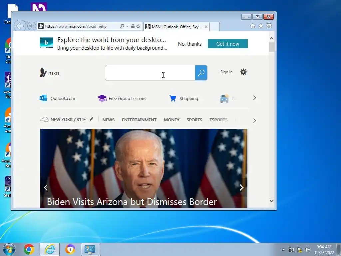Open the Shopping shortcut
This screenshot has height=256, width=341.
pos(184,98)
